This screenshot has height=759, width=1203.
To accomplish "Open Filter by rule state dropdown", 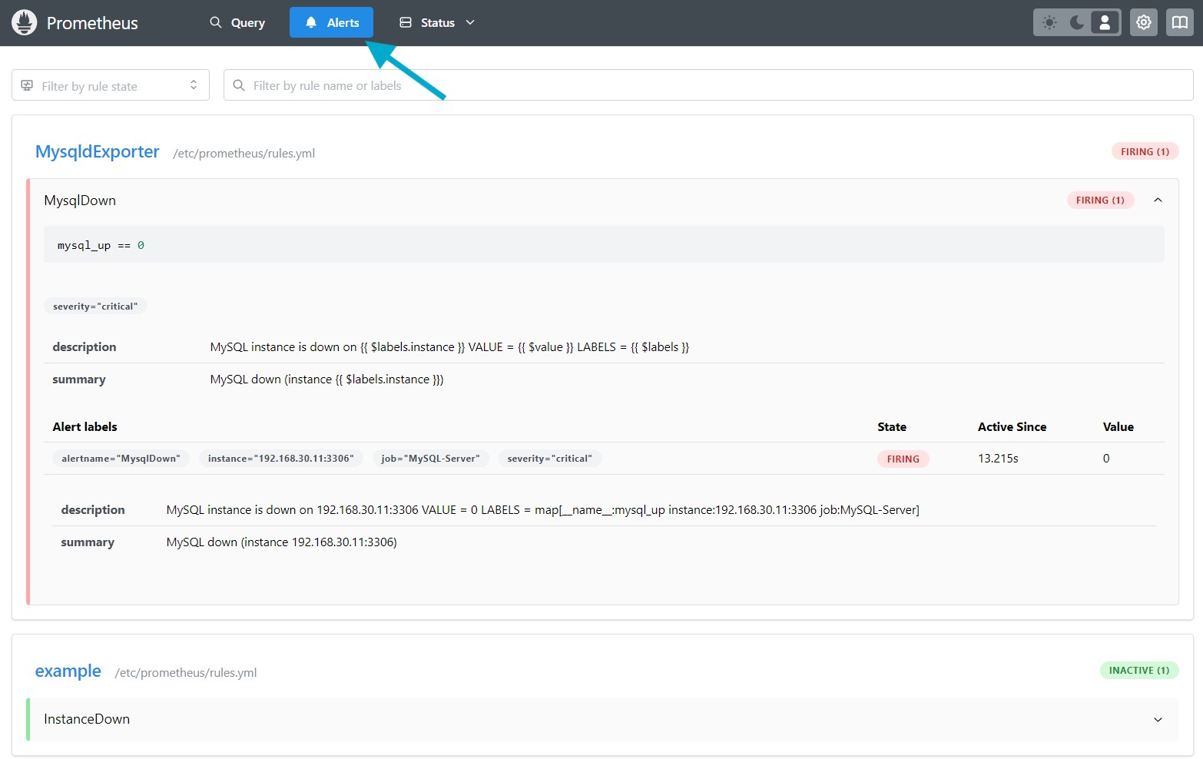I will point(111,85).
